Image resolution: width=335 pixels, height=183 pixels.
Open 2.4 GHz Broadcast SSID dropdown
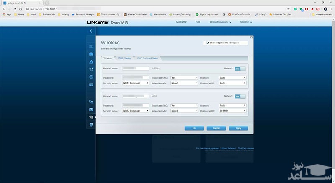point(184,78)
